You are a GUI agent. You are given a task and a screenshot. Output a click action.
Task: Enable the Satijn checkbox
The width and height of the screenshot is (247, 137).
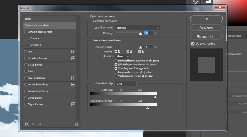pos(25,71)
